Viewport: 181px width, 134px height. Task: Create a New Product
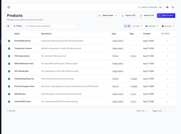click(x=166, y=16)
